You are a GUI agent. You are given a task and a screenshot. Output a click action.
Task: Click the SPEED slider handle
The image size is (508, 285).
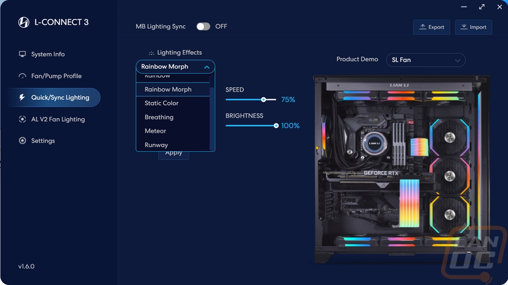(x=263, y=99)
